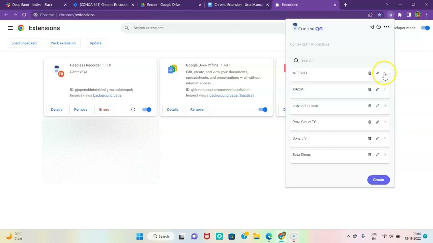Open the Chrome three-dot menu

point(426,15)
